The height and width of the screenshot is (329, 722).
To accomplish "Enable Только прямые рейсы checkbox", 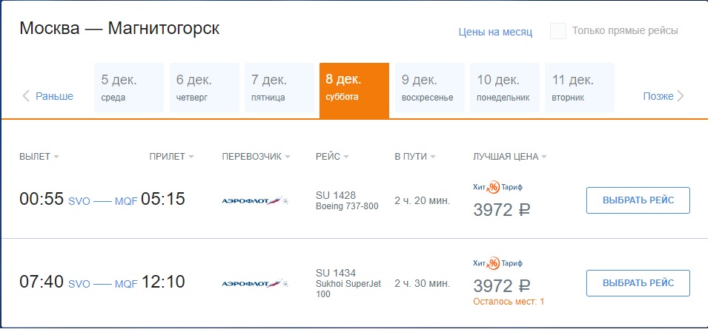I will pyautogui.click(x=558, y=31).
